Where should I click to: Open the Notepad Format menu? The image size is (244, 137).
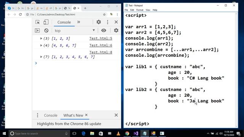pos(140,10)
